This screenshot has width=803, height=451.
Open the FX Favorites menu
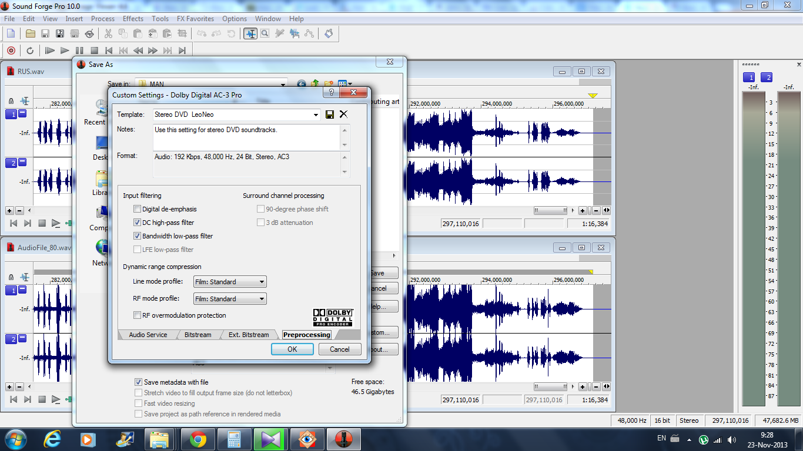(x=195, y=19)
